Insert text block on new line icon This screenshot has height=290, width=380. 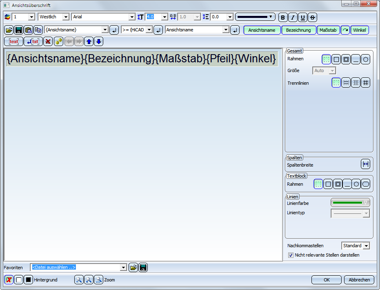[x=33, y=42]
